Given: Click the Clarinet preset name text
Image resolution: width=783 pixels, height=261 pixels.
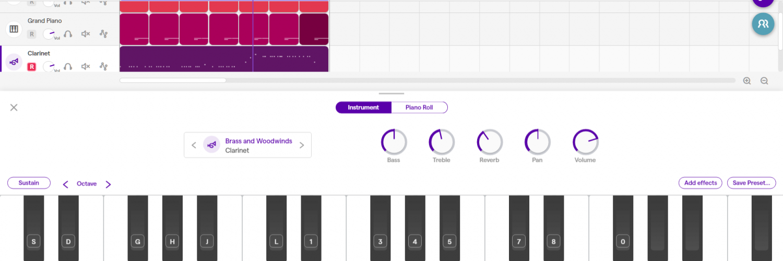Looking at the screenshot, I should point(237,150).
